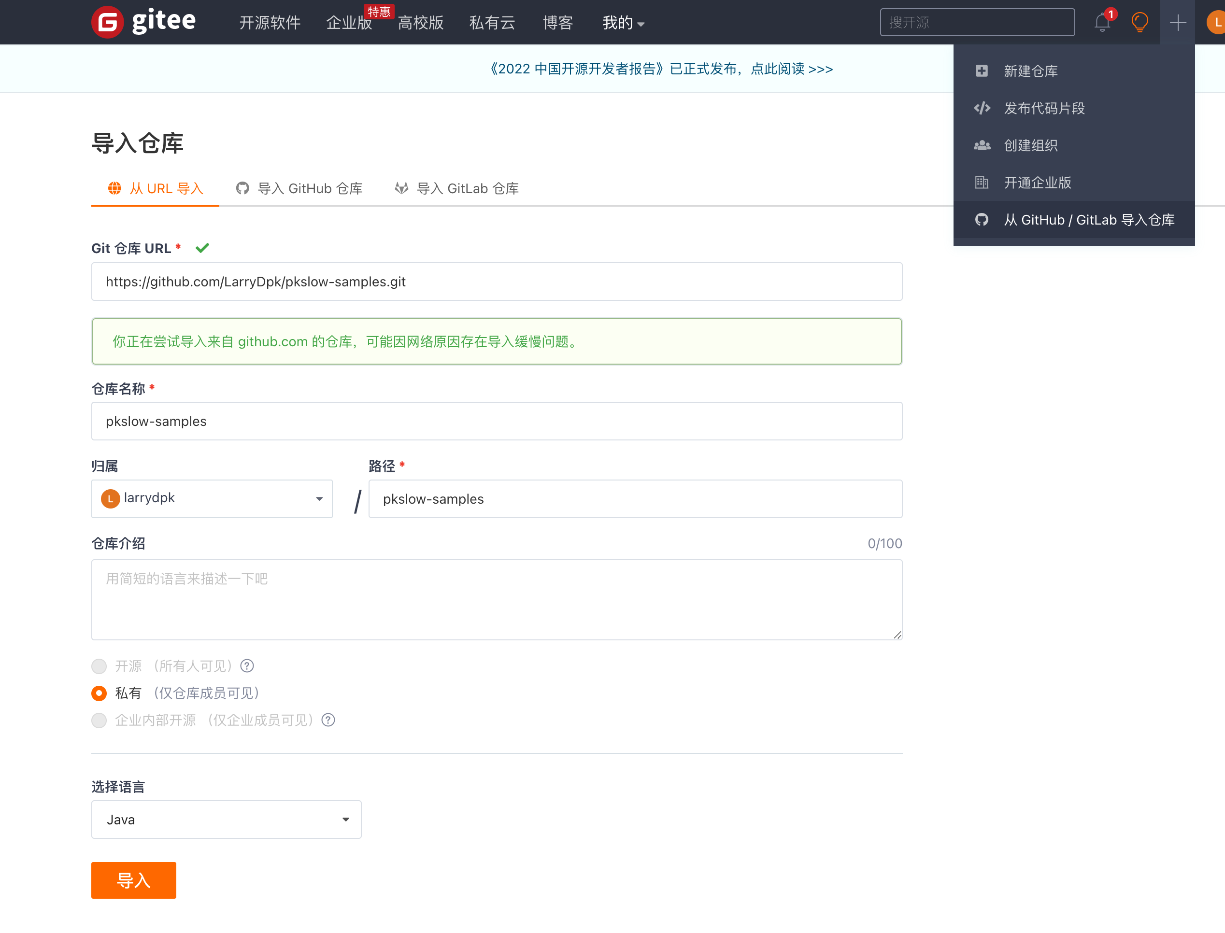Select 企业内部开源 visibility option

99,721
